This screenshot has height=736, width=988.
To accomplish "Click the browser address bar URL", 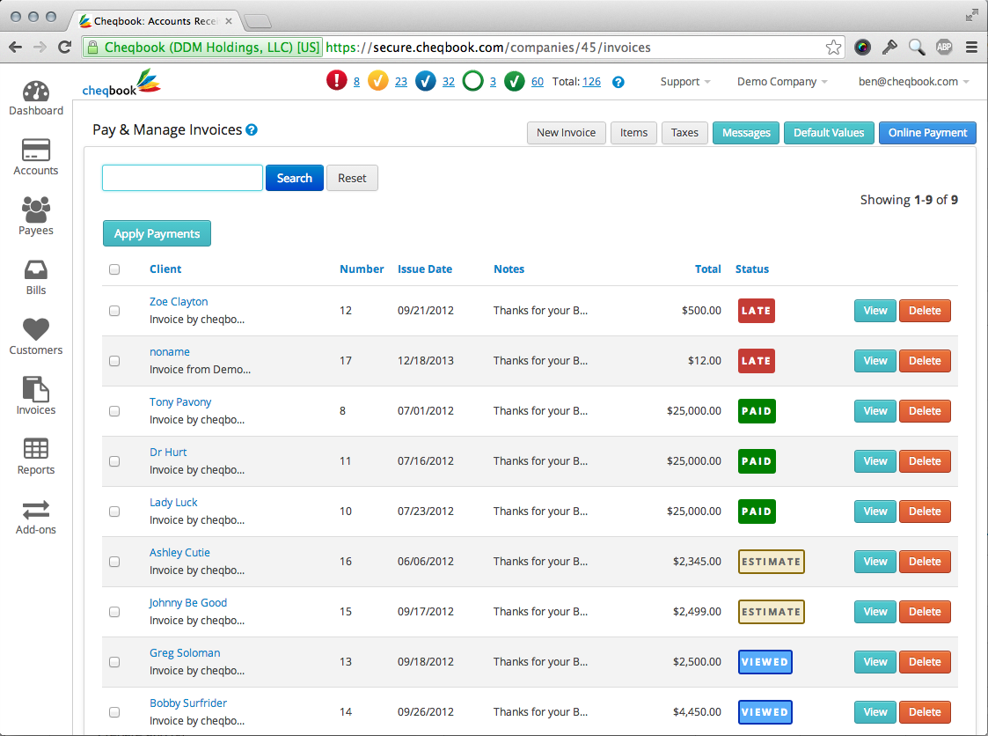I will click(488, 48).
